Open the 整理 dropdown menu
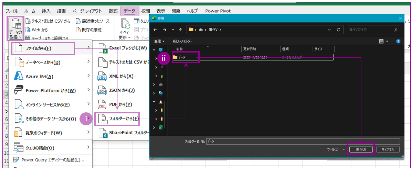 coord(159,41)
